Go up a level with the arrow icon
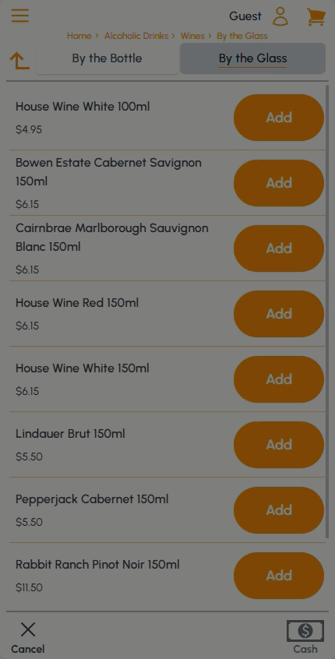Viewport: 335px width, 659px height. click(19, 61)
